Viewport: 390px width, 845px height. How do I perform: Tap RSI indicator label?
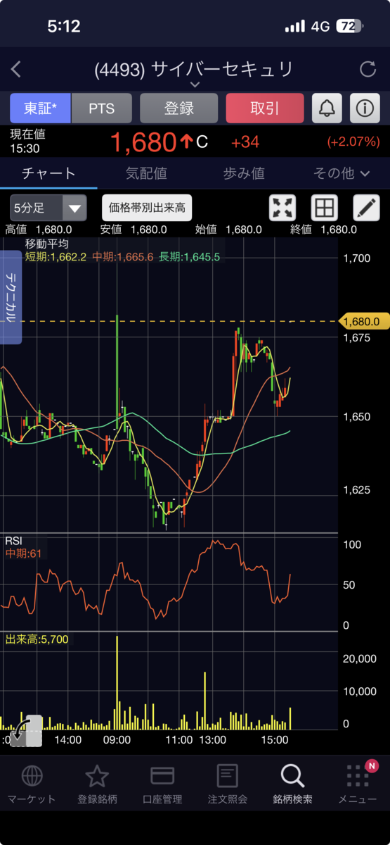(x=13, y=540)
